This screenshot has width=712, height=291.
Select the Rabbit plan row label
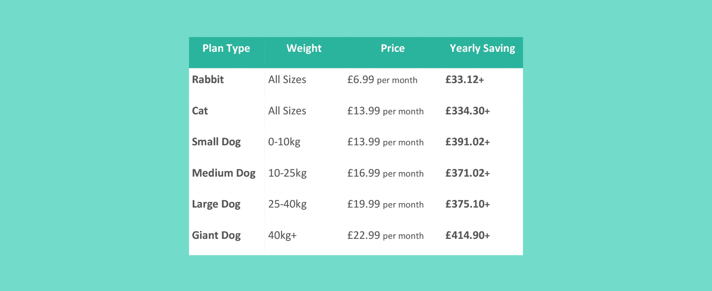point(208,79)
